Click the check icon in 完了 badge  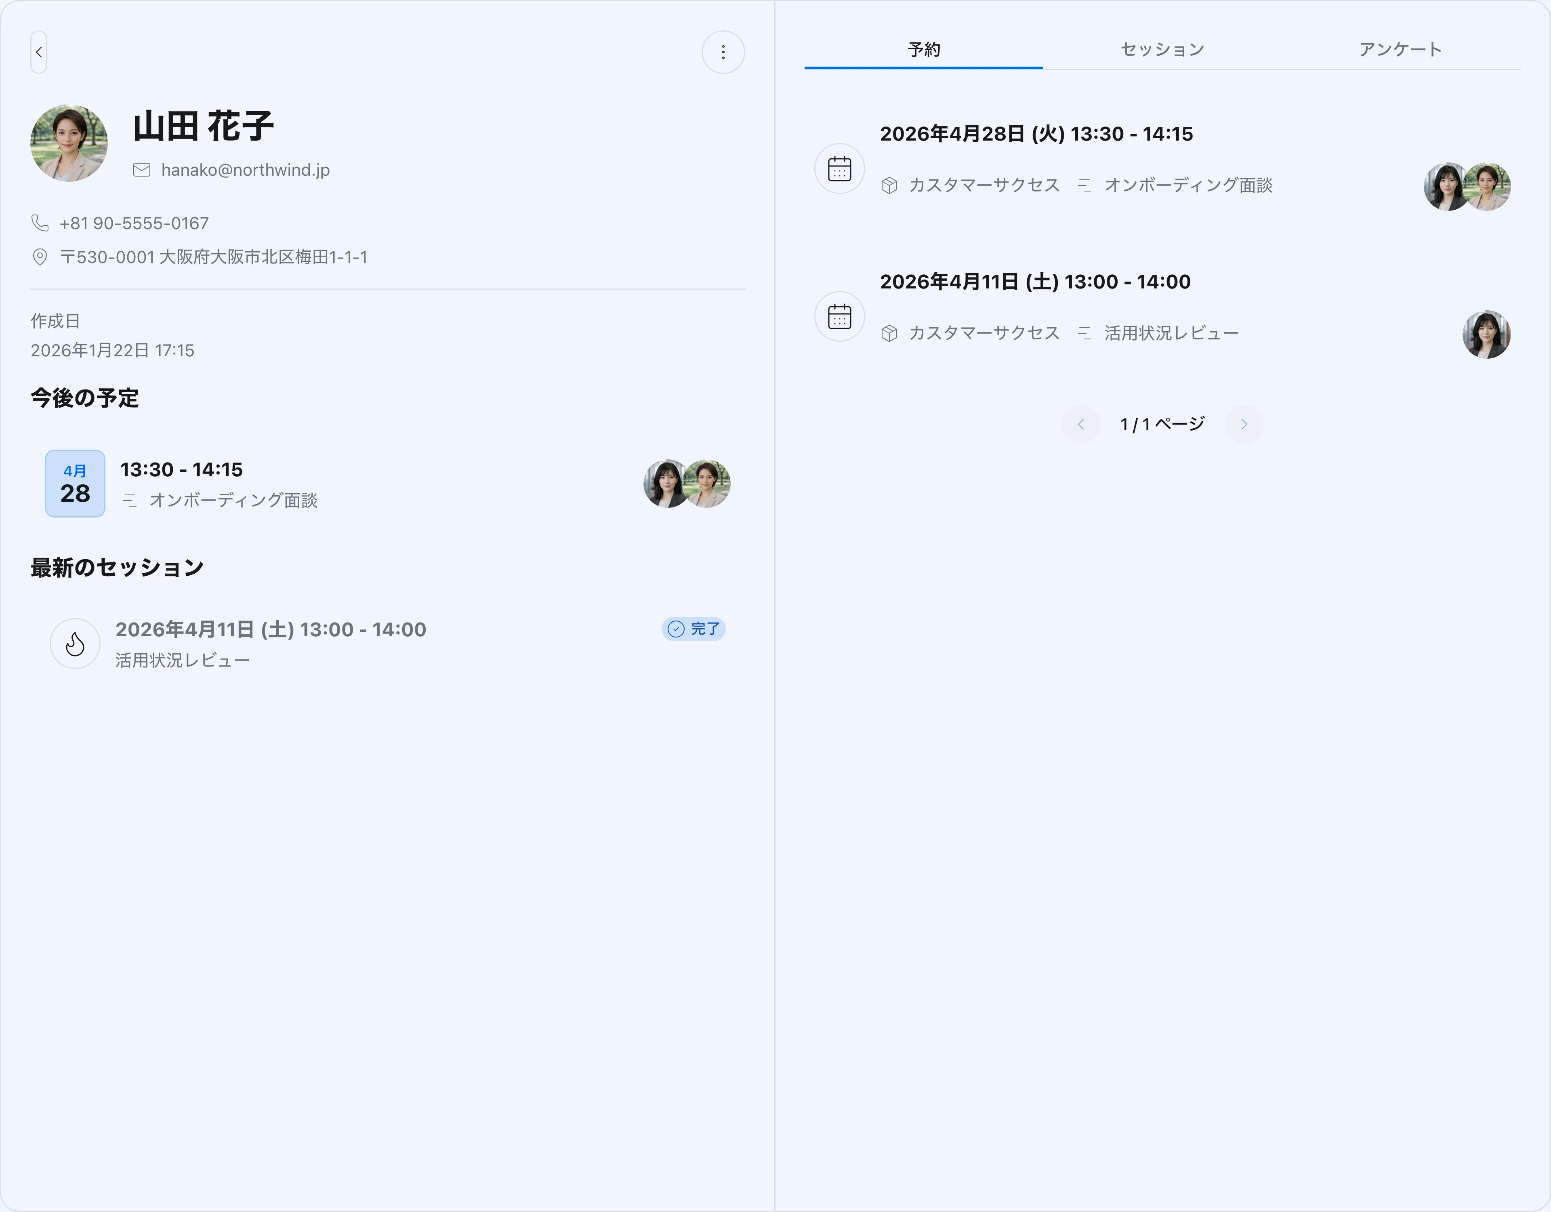pyautogui.click(x=676, y=629)
